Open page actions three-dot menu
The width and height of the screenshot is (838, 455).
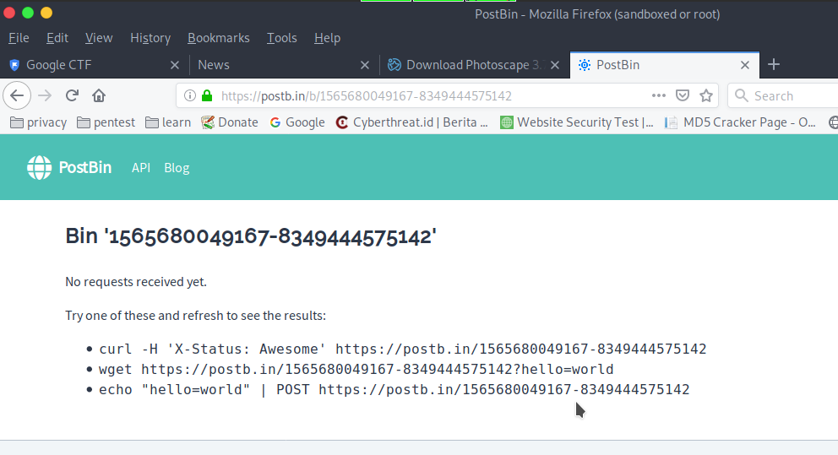tap(658, 95)
